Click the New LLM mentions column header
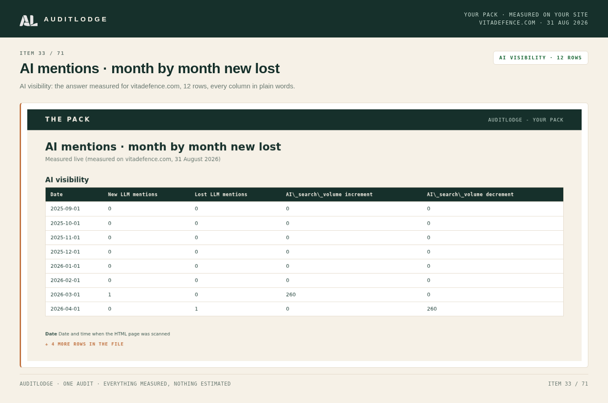The width and height of the screenshot is (608, 403). coord(133,195)
